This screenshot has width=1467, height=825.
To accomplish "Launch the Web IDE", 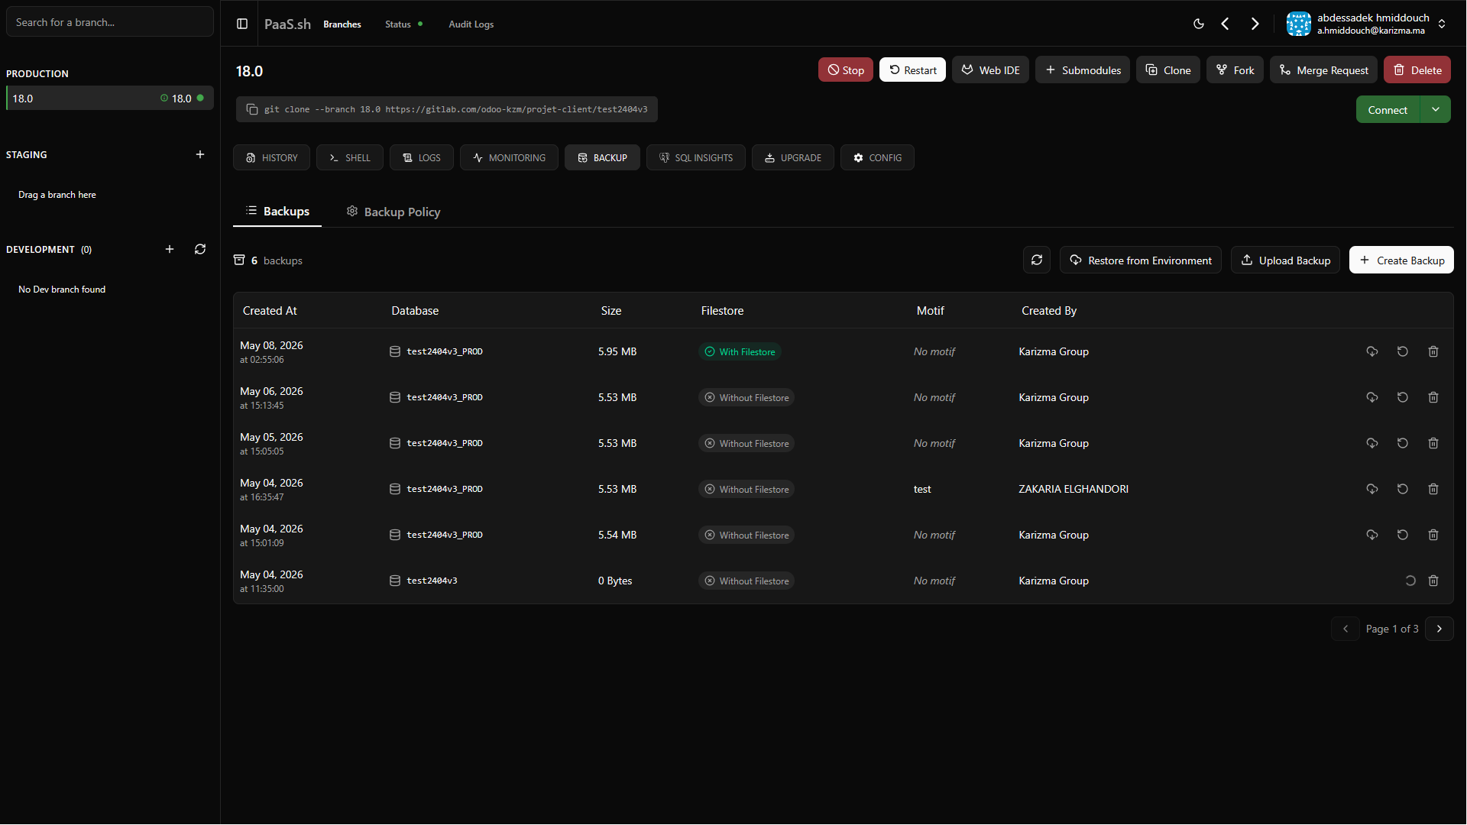I will (x=991, y=70).
